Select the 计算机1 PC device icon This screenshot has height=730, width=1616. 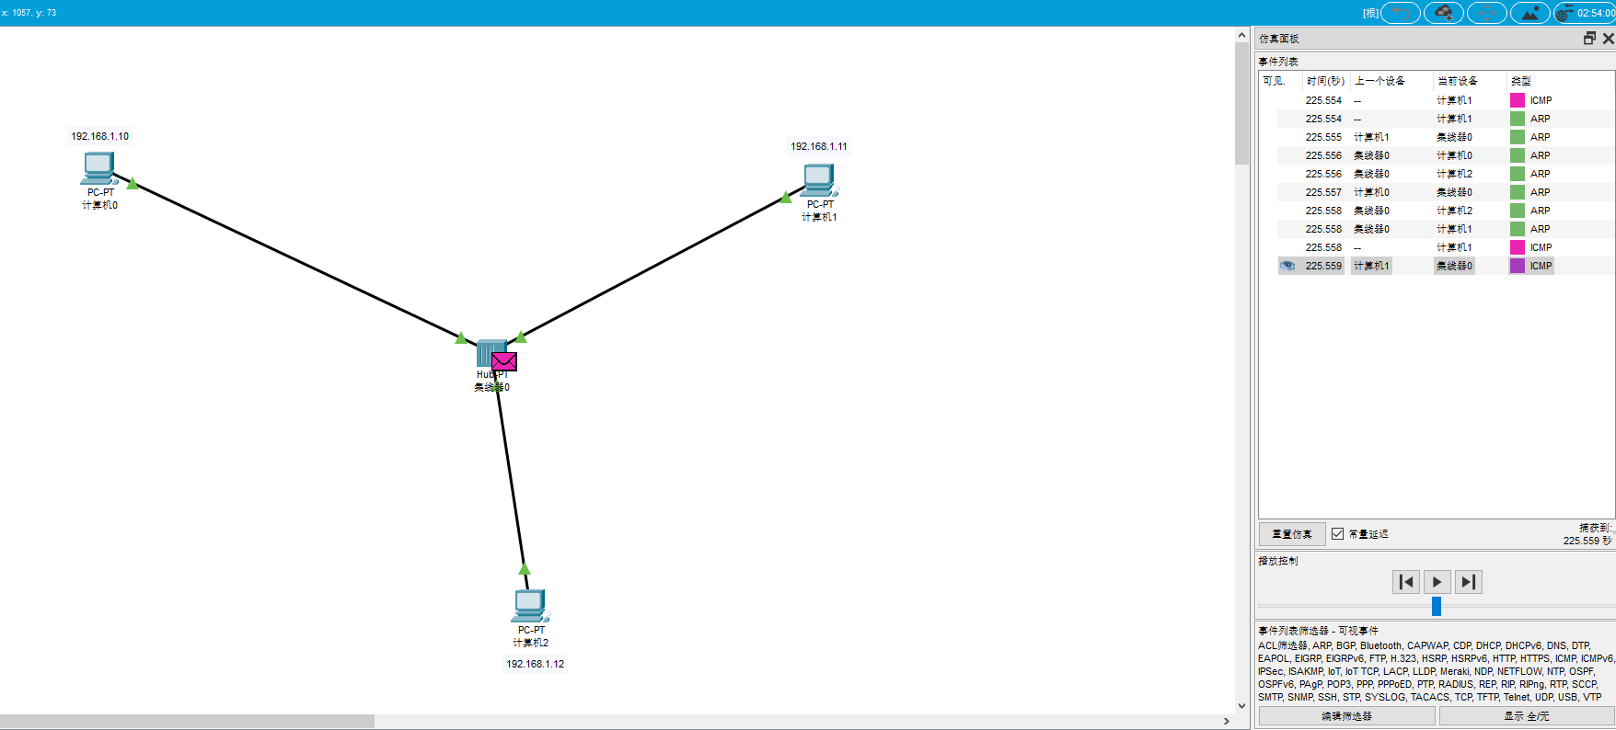819,180
